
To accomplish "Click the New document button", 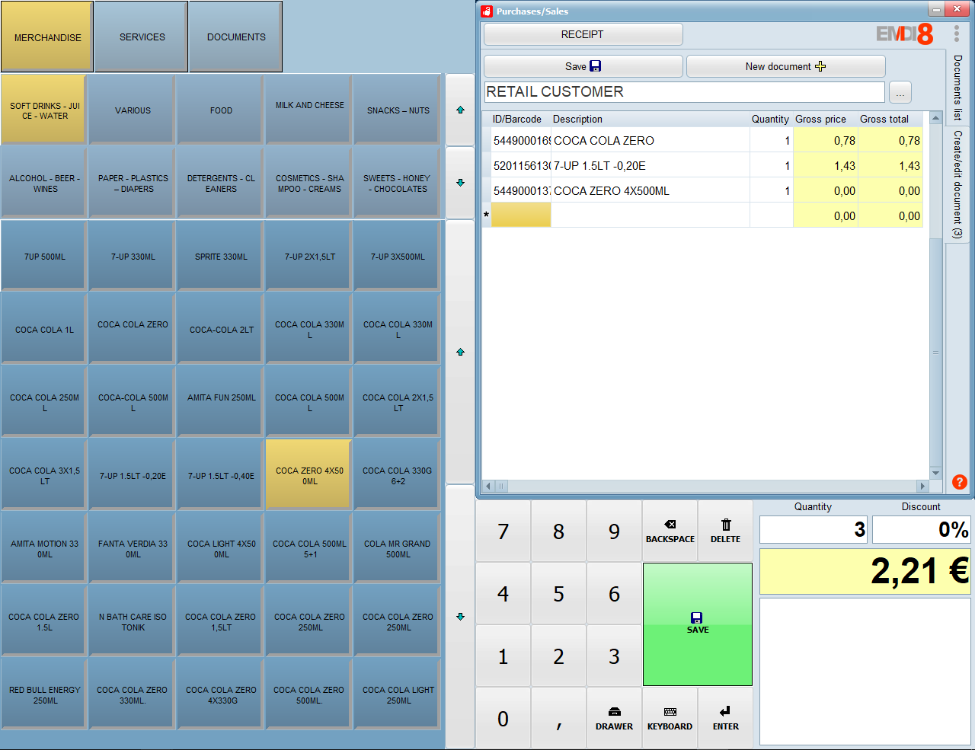I will [785, 66].
